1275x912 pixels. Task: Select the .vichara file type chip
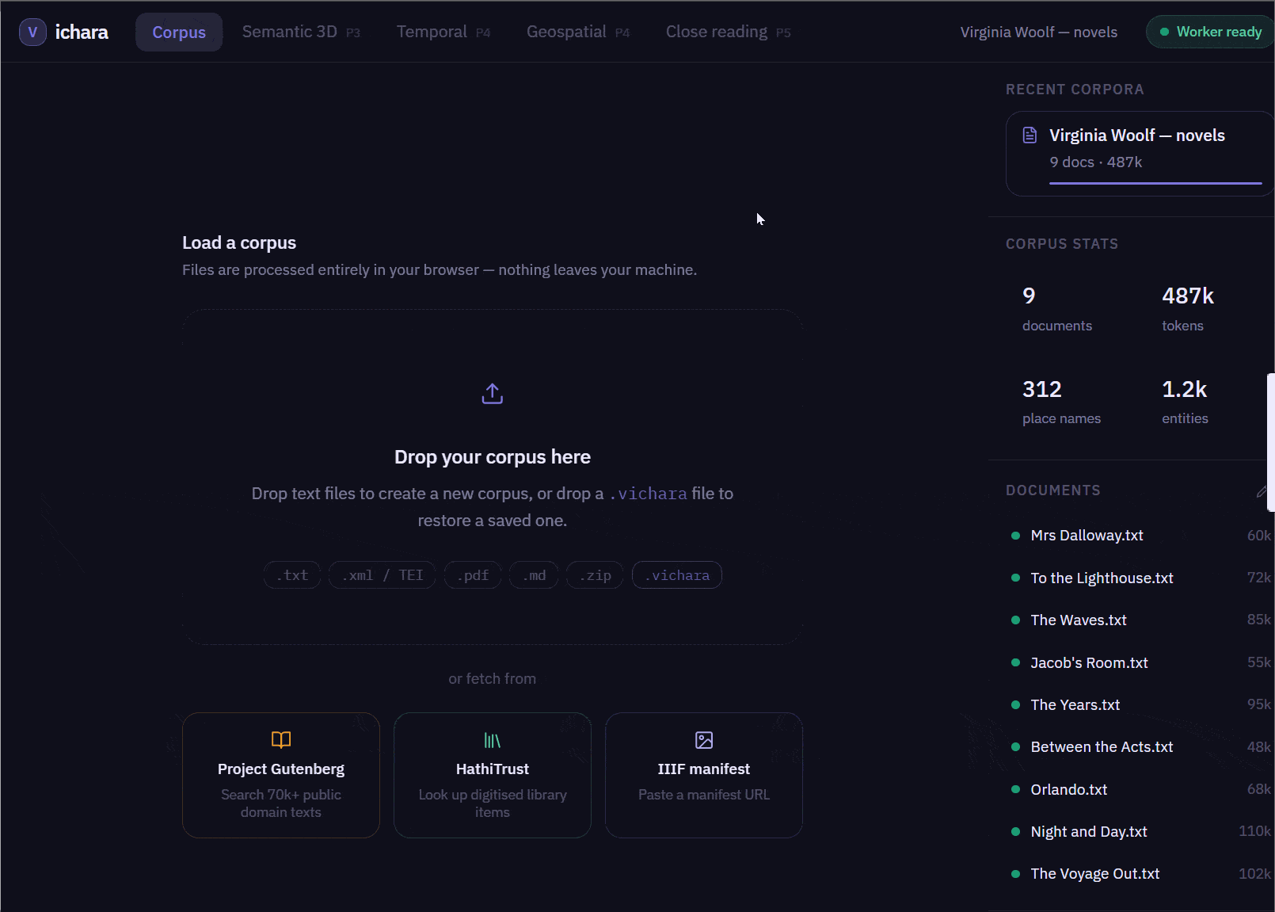[677, 575]
